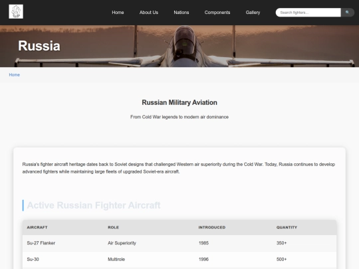Click the Cold War legends subtitle
The image size is (359, 269).
pos(179,117)
